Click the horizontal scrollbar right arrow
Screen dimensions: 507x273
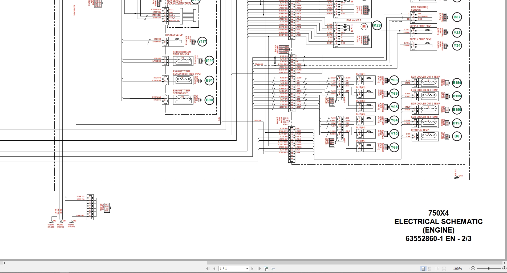[505, 263]
